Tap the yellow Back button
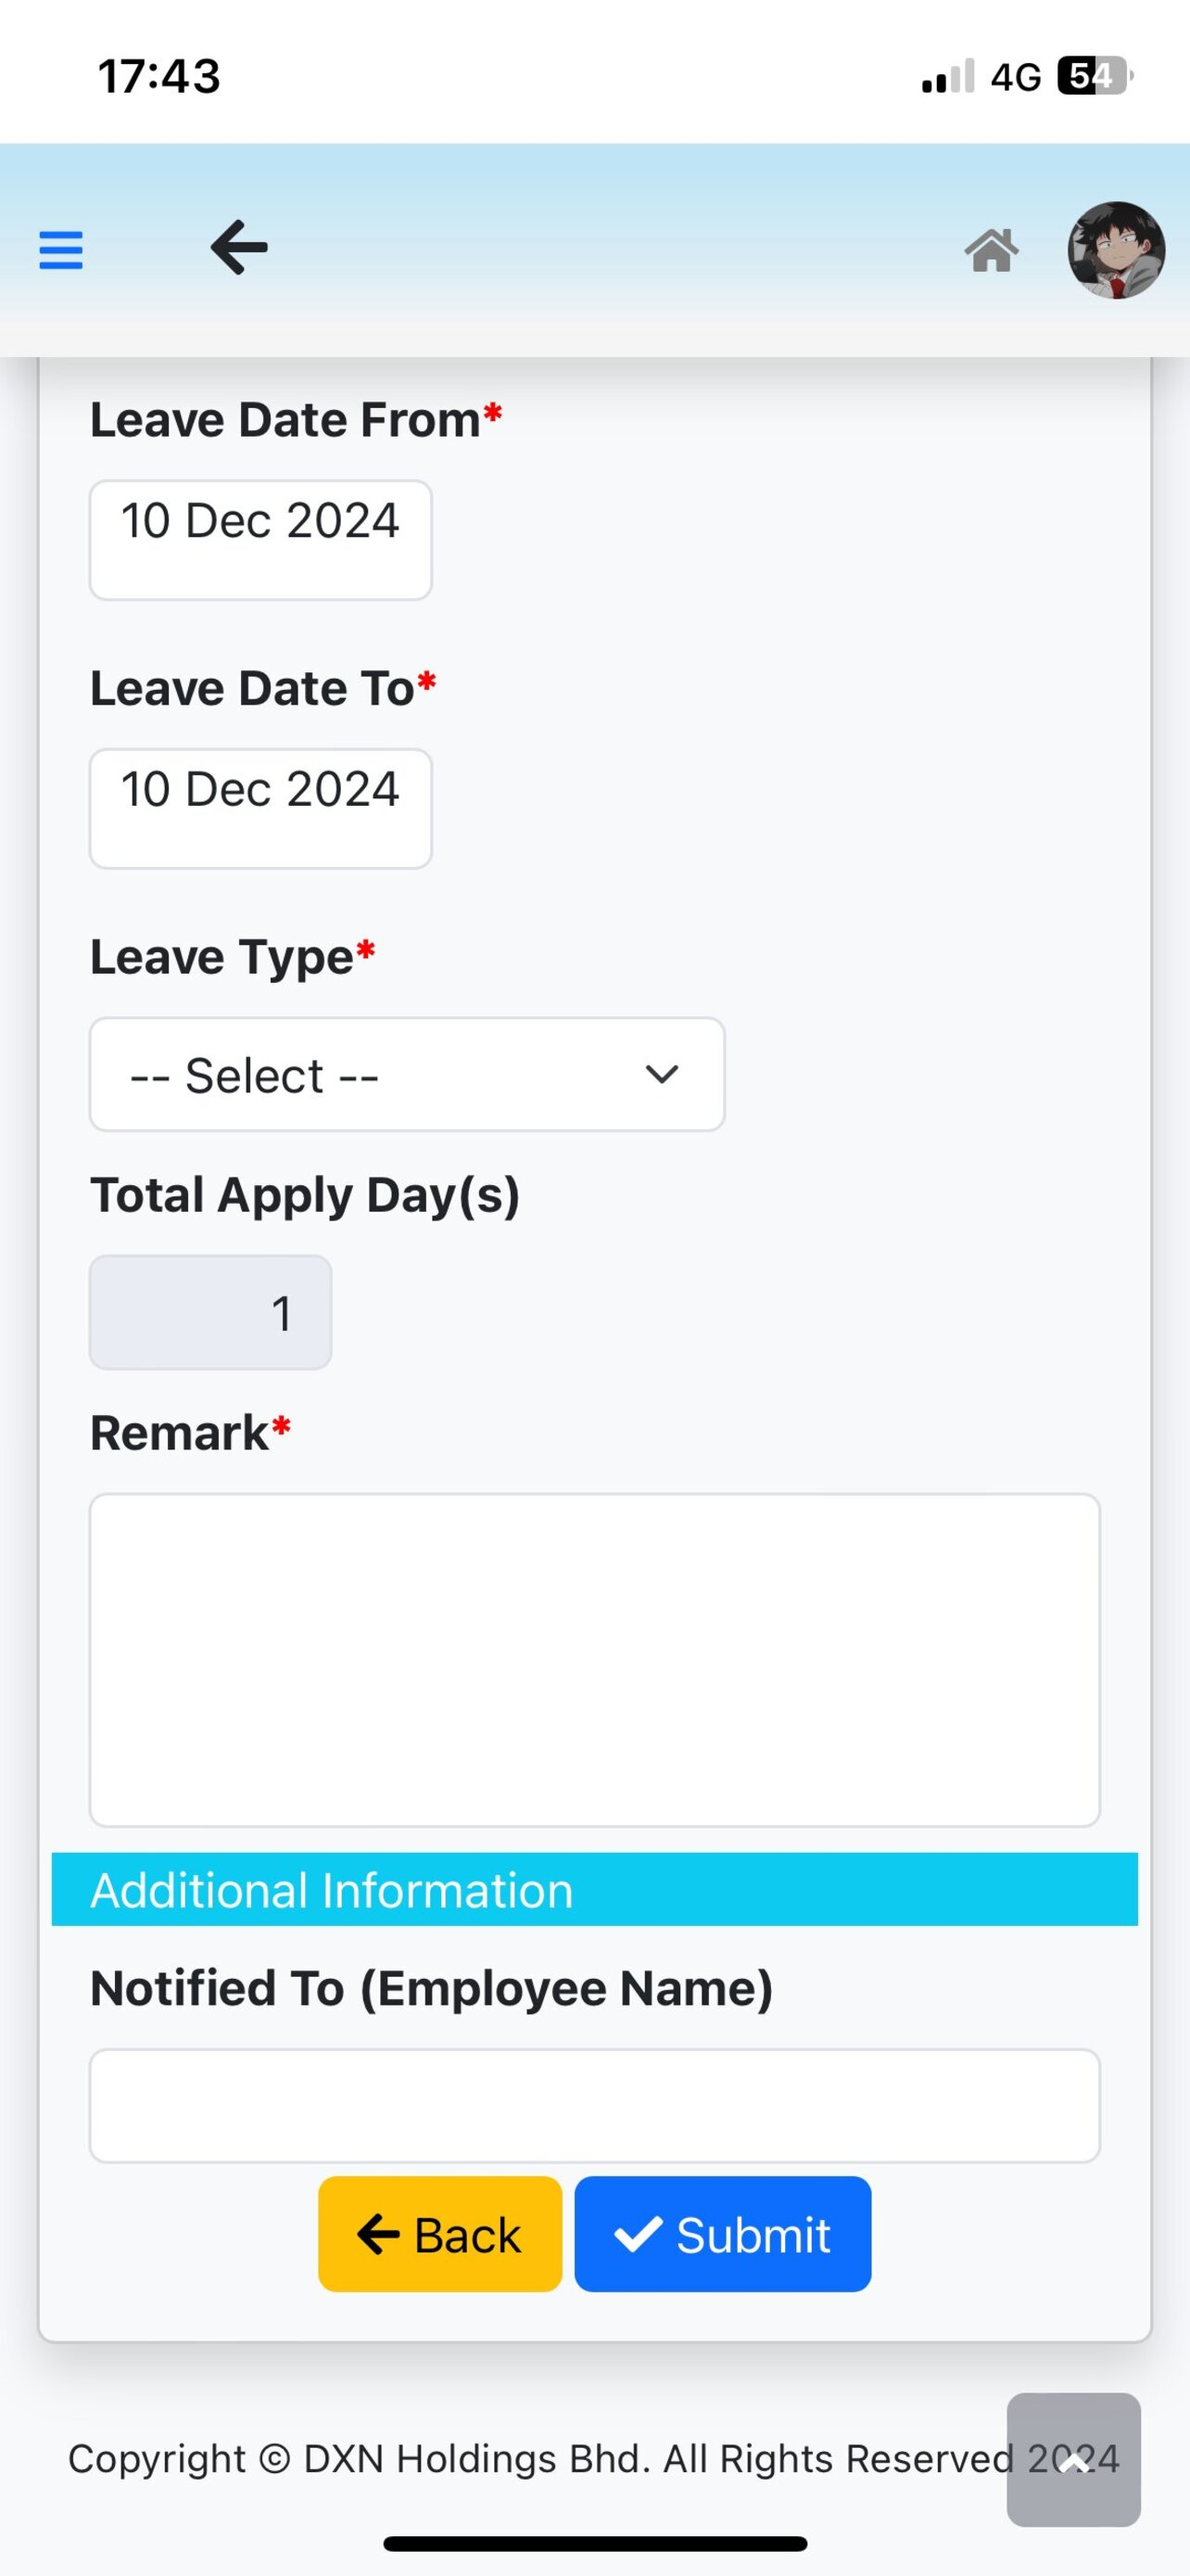The height and width of the screenshot is (2576, 1190). pos(439,2234)
